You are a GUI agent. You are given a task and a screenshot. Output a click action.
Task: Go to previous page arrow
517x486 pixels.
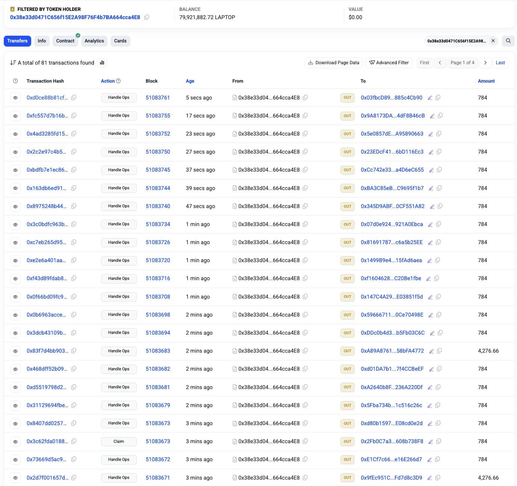coord(440,63)
